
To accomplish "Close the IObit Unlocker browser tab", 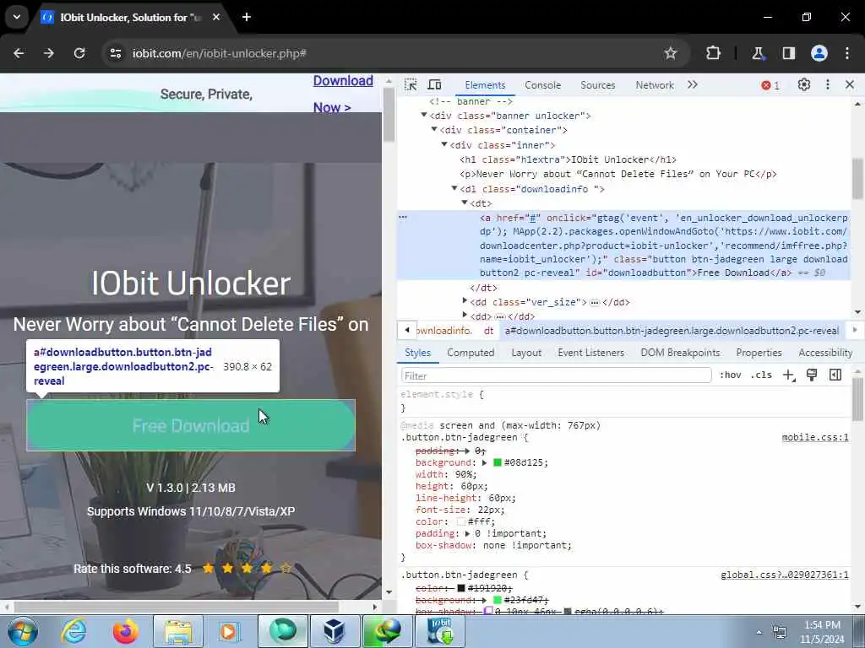I will (x=216, y=17).
